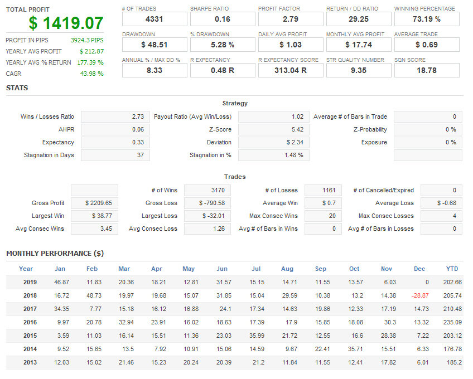Select Stagnation in Days field 37
The width and height of the screenshot is (473, 379).
115,156
